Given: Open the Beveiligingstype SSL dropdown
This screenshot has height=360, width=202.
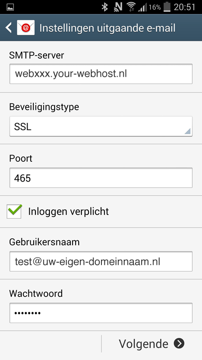Looking at the screenshot, I should coord(101,127).
